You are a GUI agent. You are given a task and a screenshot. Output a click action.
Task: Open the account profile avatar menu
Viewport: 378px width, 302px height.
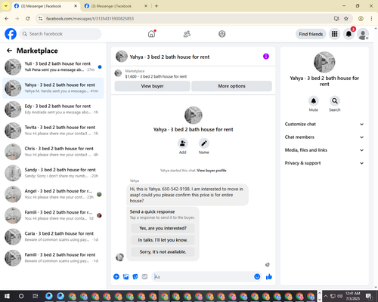(x=363, y=34)
